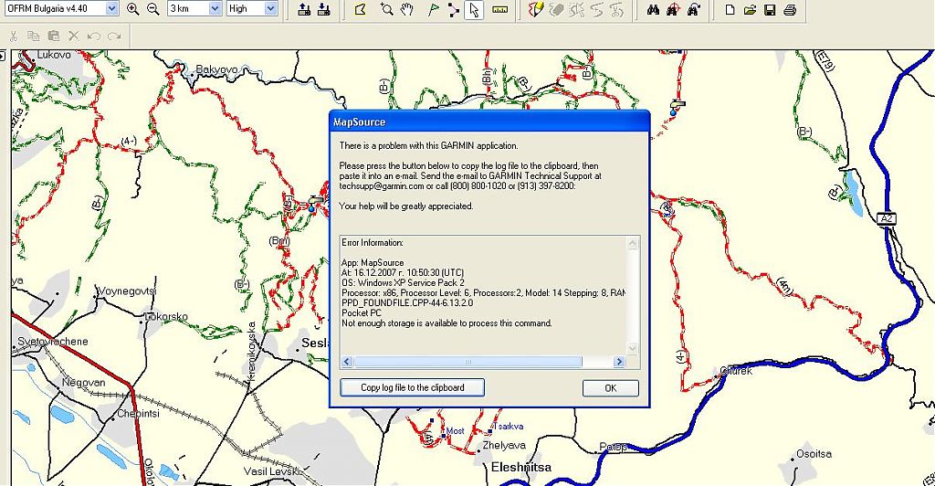Image resolution: width=935 pixels, height=486 pixels.
Task: Click the MapSource dialog title bar
Action: [489, 121]
